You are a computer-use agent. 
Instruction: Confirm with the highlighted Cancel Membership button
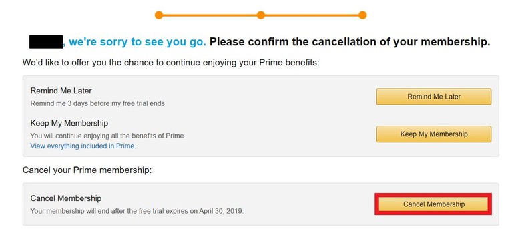pos(433,204)
